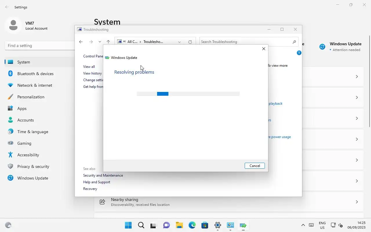Open network and volume quick settings
The image size is (371, 232).
coord(337,225)
